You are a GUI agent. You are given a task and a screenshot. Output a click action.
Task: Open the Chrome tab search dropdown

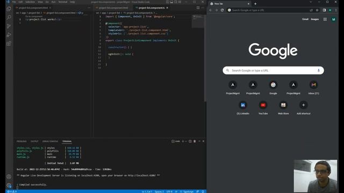[311, 2]
